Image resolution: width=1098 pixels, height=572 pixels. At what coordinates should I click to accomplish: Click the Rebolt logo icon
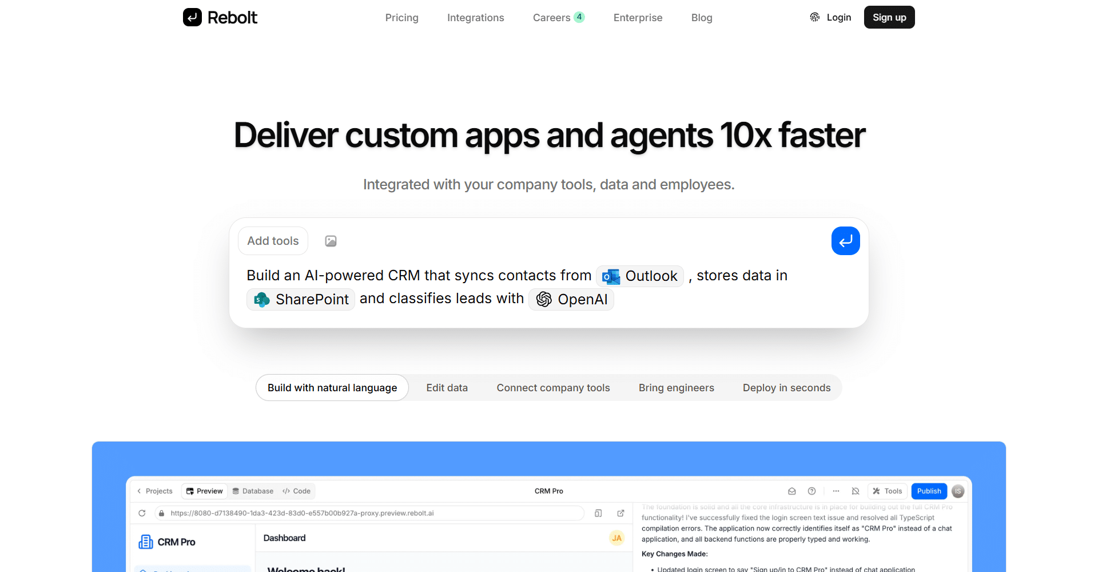(x=192, y=17)
